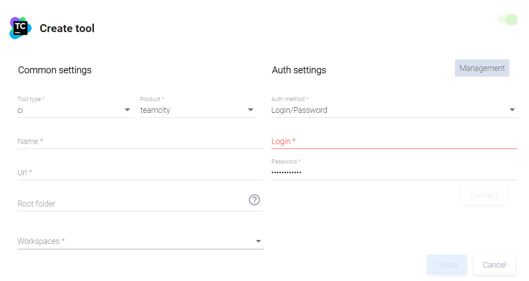Click the Auth settings heading
This screenshot has width=529, height=281.
(299, 70)
